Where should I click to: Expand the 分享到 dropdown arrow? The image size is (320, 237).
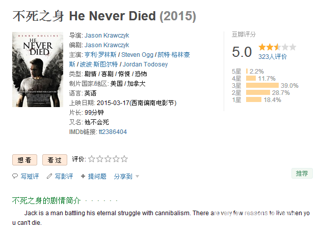point(138,176)
